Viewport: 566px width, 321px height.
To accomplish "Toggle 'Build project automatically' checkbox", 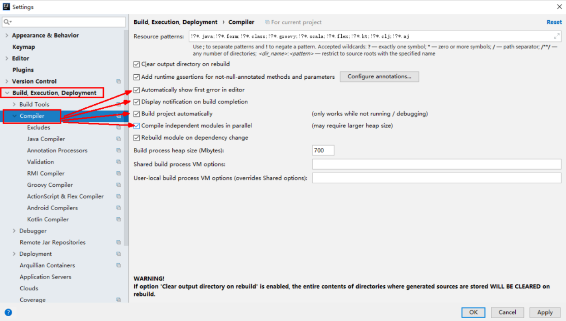I will pyautogui.click(x=137, y=114).
